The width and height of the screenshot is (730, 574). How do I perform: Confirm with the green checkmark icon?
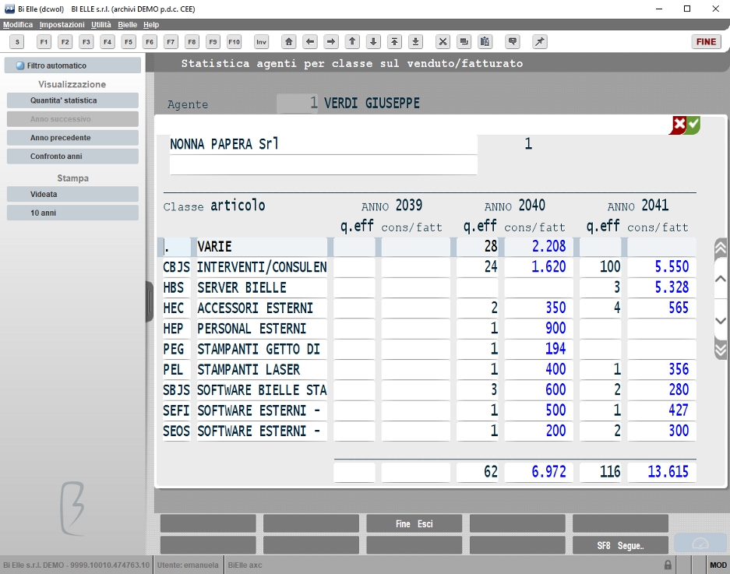[693, 125]
